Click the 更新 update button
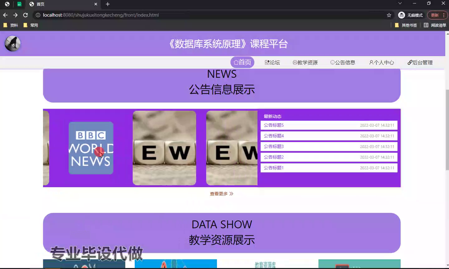 (x=437, y=15)
